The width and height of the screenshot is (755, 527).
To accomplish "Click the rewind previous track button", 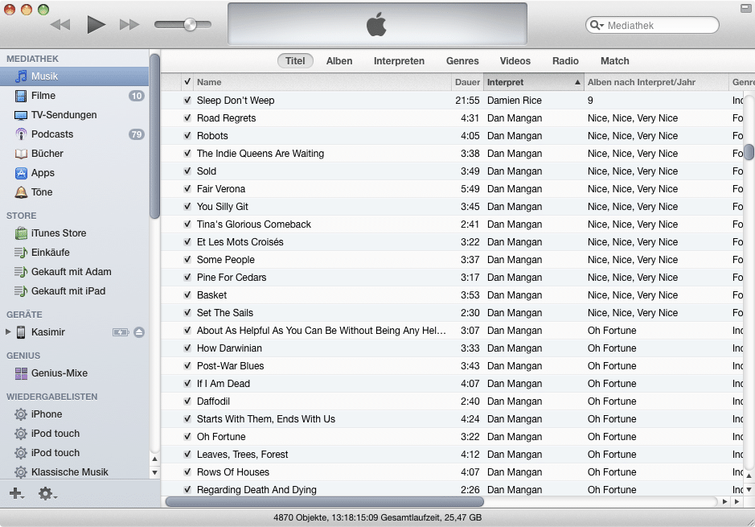I will [60, 25].
